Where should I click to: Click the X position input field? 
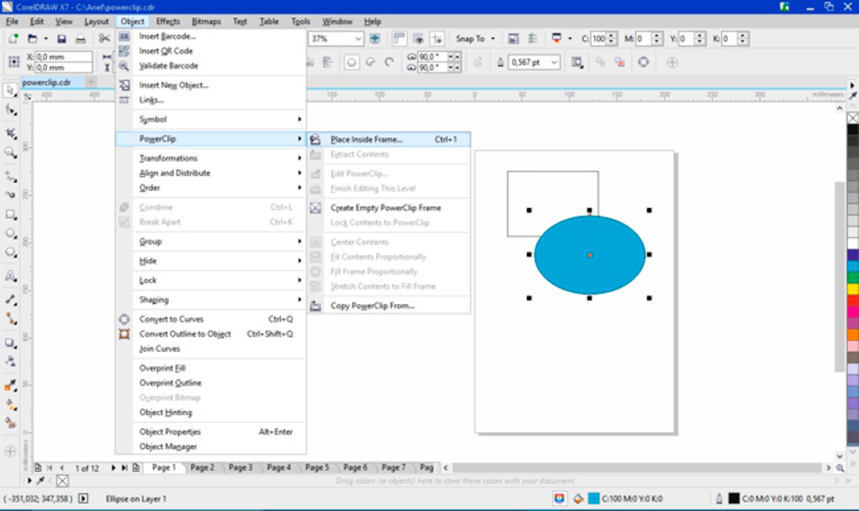coord(64,57)
